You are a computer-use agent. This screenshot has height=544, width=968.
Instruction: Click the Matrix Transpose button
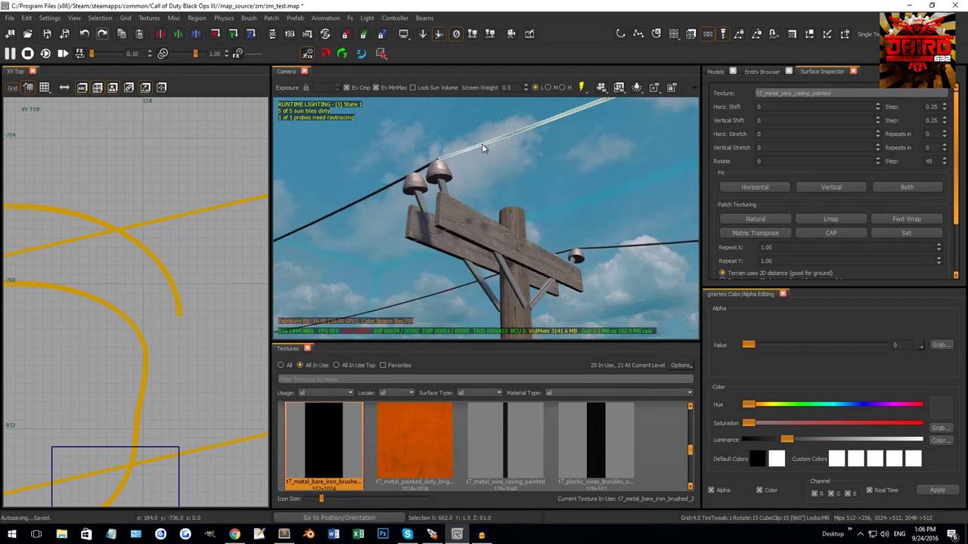coord(755,233)
